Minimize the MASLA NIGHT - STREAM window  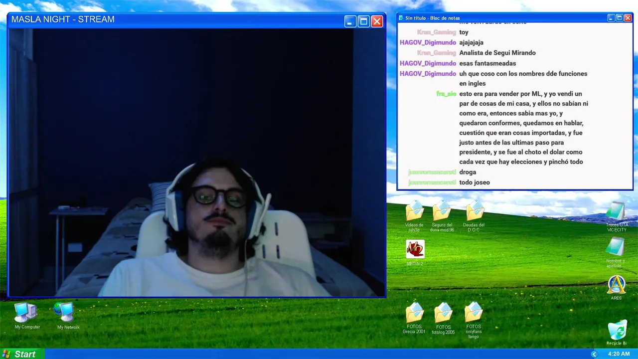[x=350, y=21]
